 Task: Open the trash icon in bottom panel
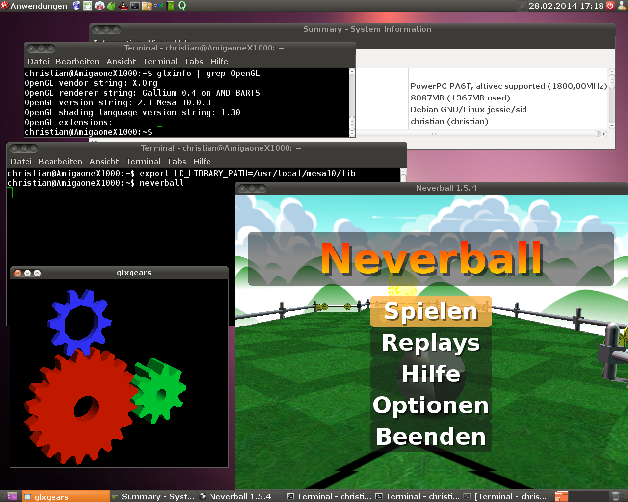pos(616,496)
